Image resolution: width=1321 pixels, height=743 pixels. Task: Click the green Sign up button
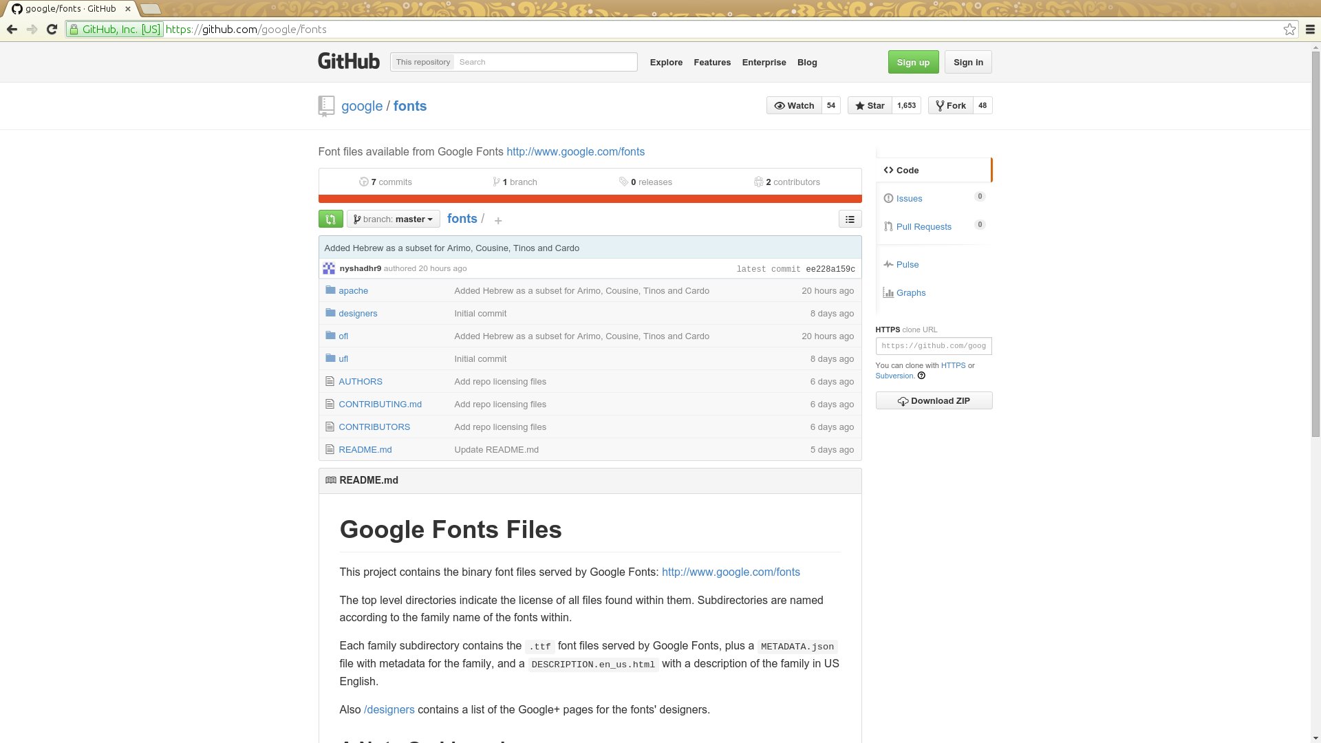(913, 62)
